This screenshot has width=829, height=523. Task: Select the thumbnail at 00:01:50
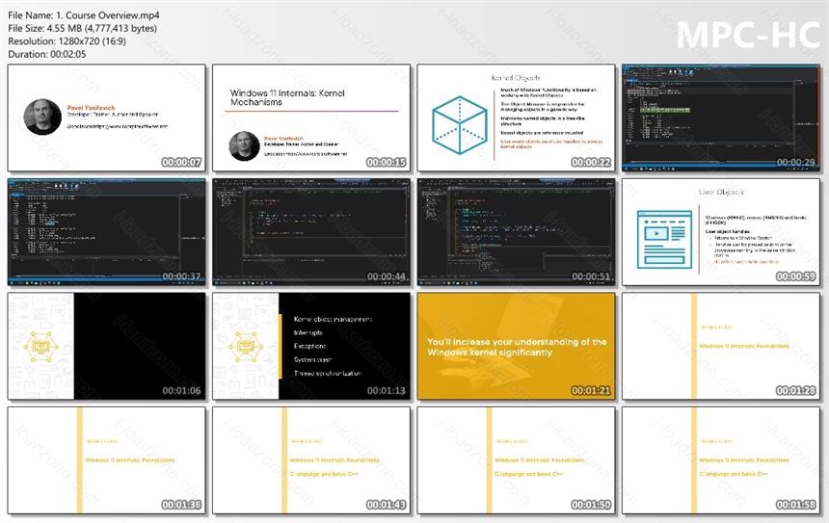tap(516, 460)
